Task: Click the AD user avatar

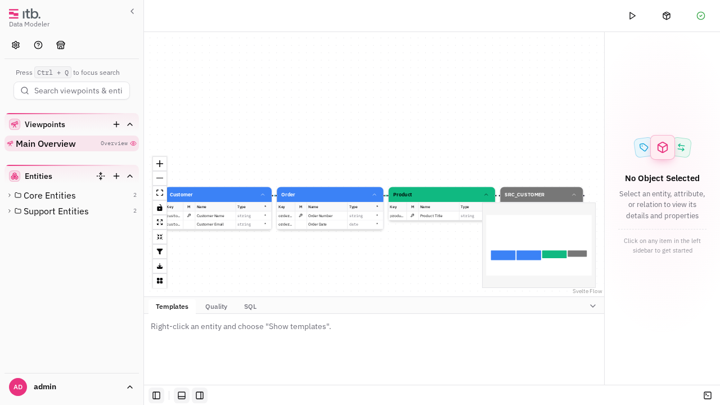Action: 18,387
